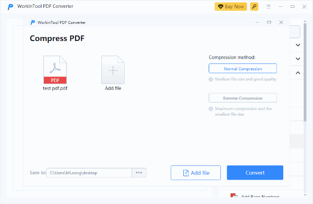Click the 'Medium file size and good quality' text
The image size is (313, 204).
(x=246, y=80)
